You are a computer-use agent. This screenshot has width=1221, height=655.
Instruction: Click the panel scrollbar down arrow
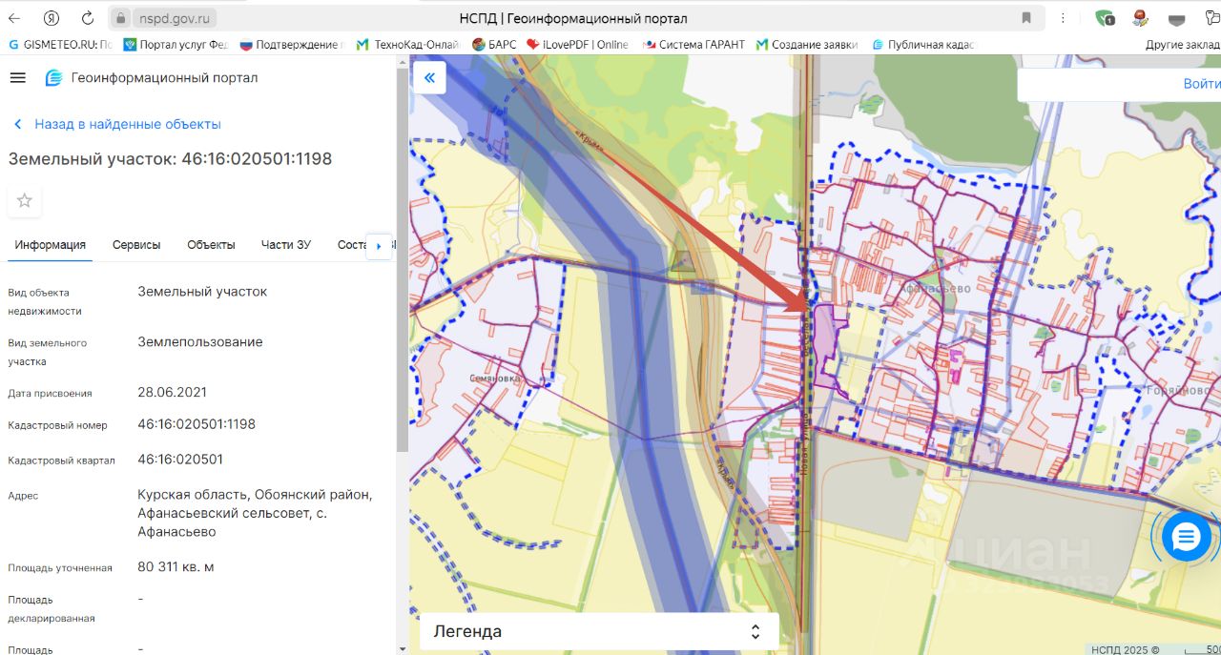402,648
